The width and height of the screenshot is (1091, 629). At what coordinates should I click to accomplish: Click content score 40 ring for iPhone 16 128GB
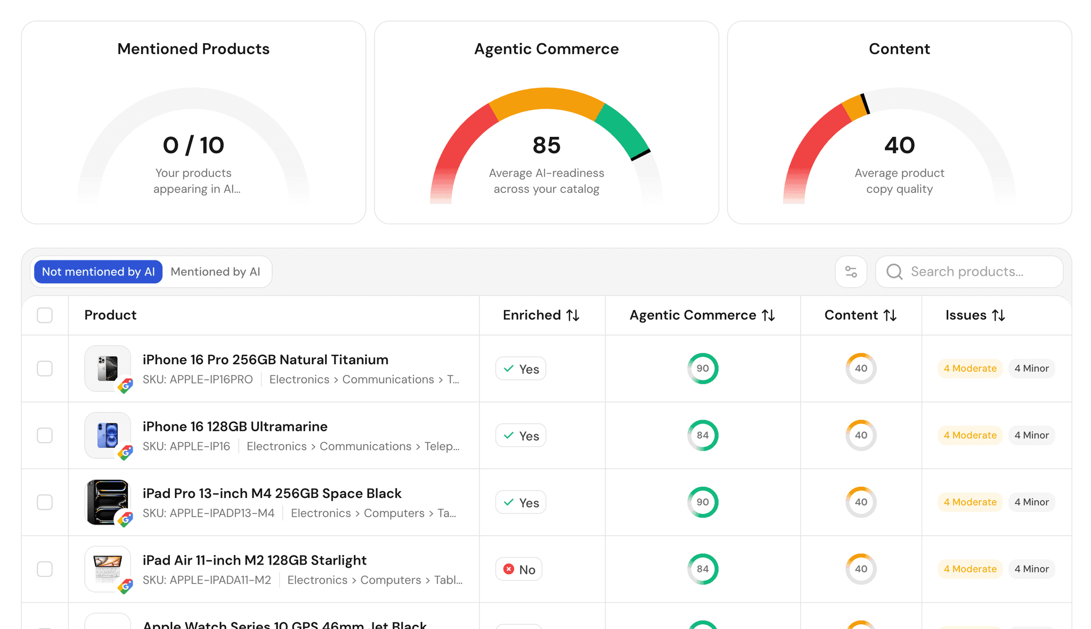861,435
